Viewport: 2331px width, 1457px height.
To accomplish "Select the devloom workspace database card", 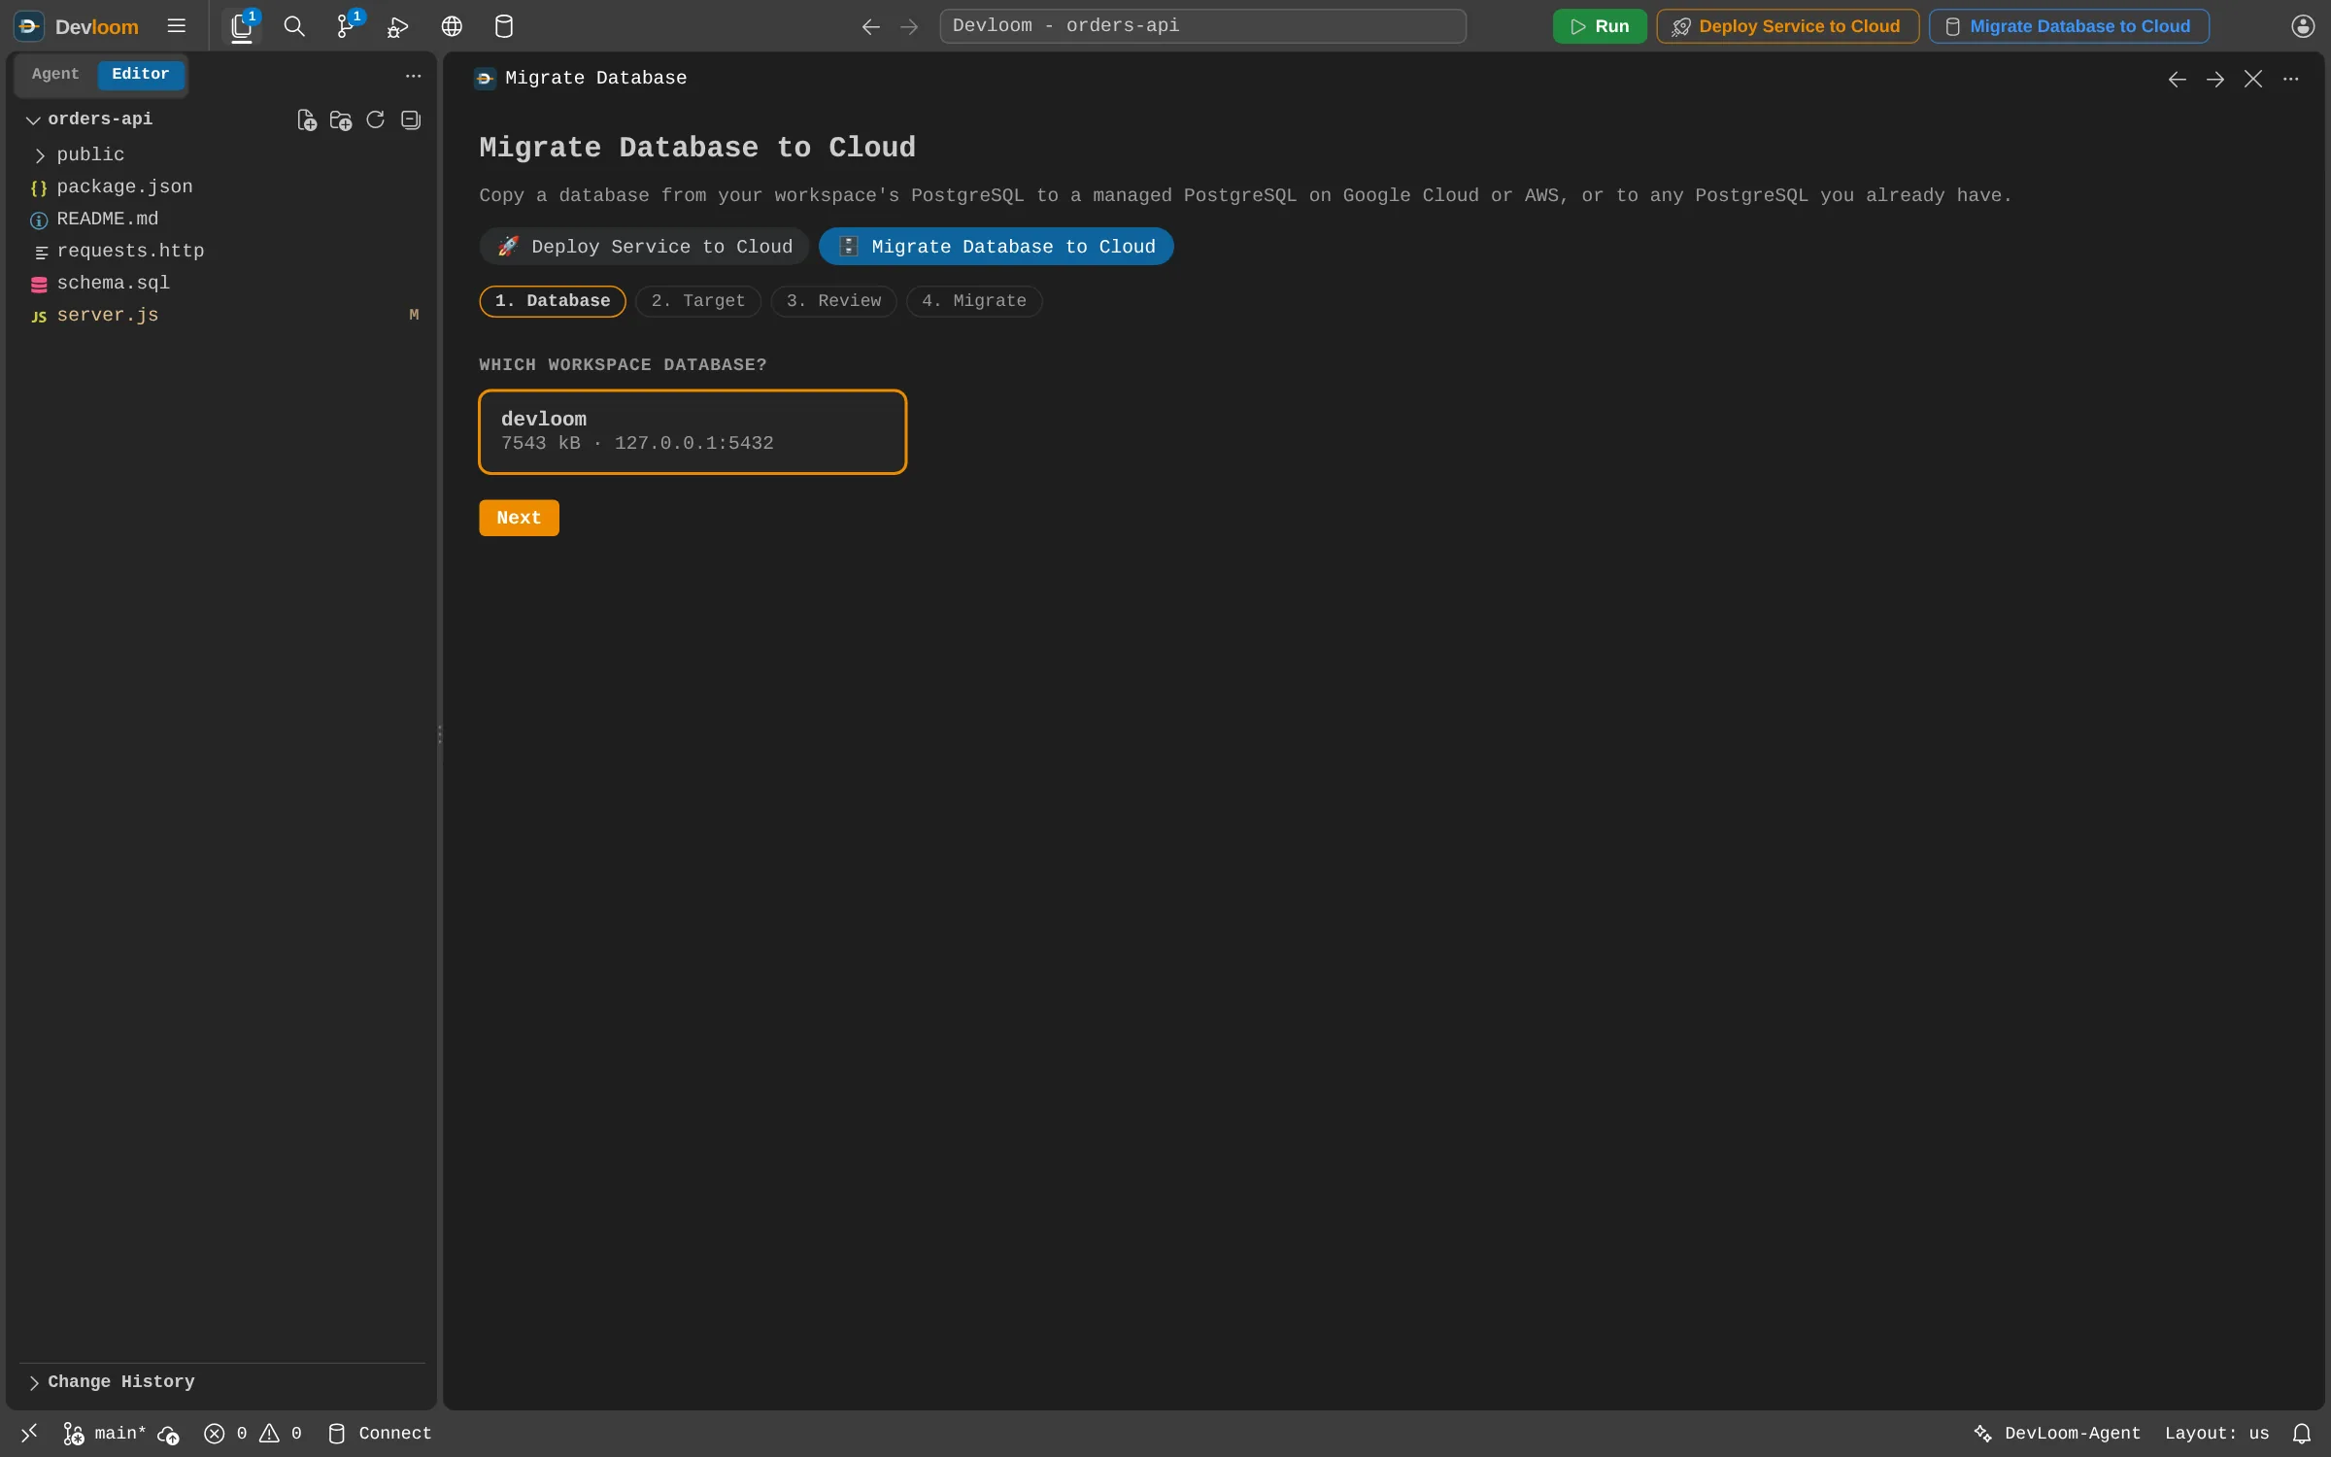I will pos(693,431).
